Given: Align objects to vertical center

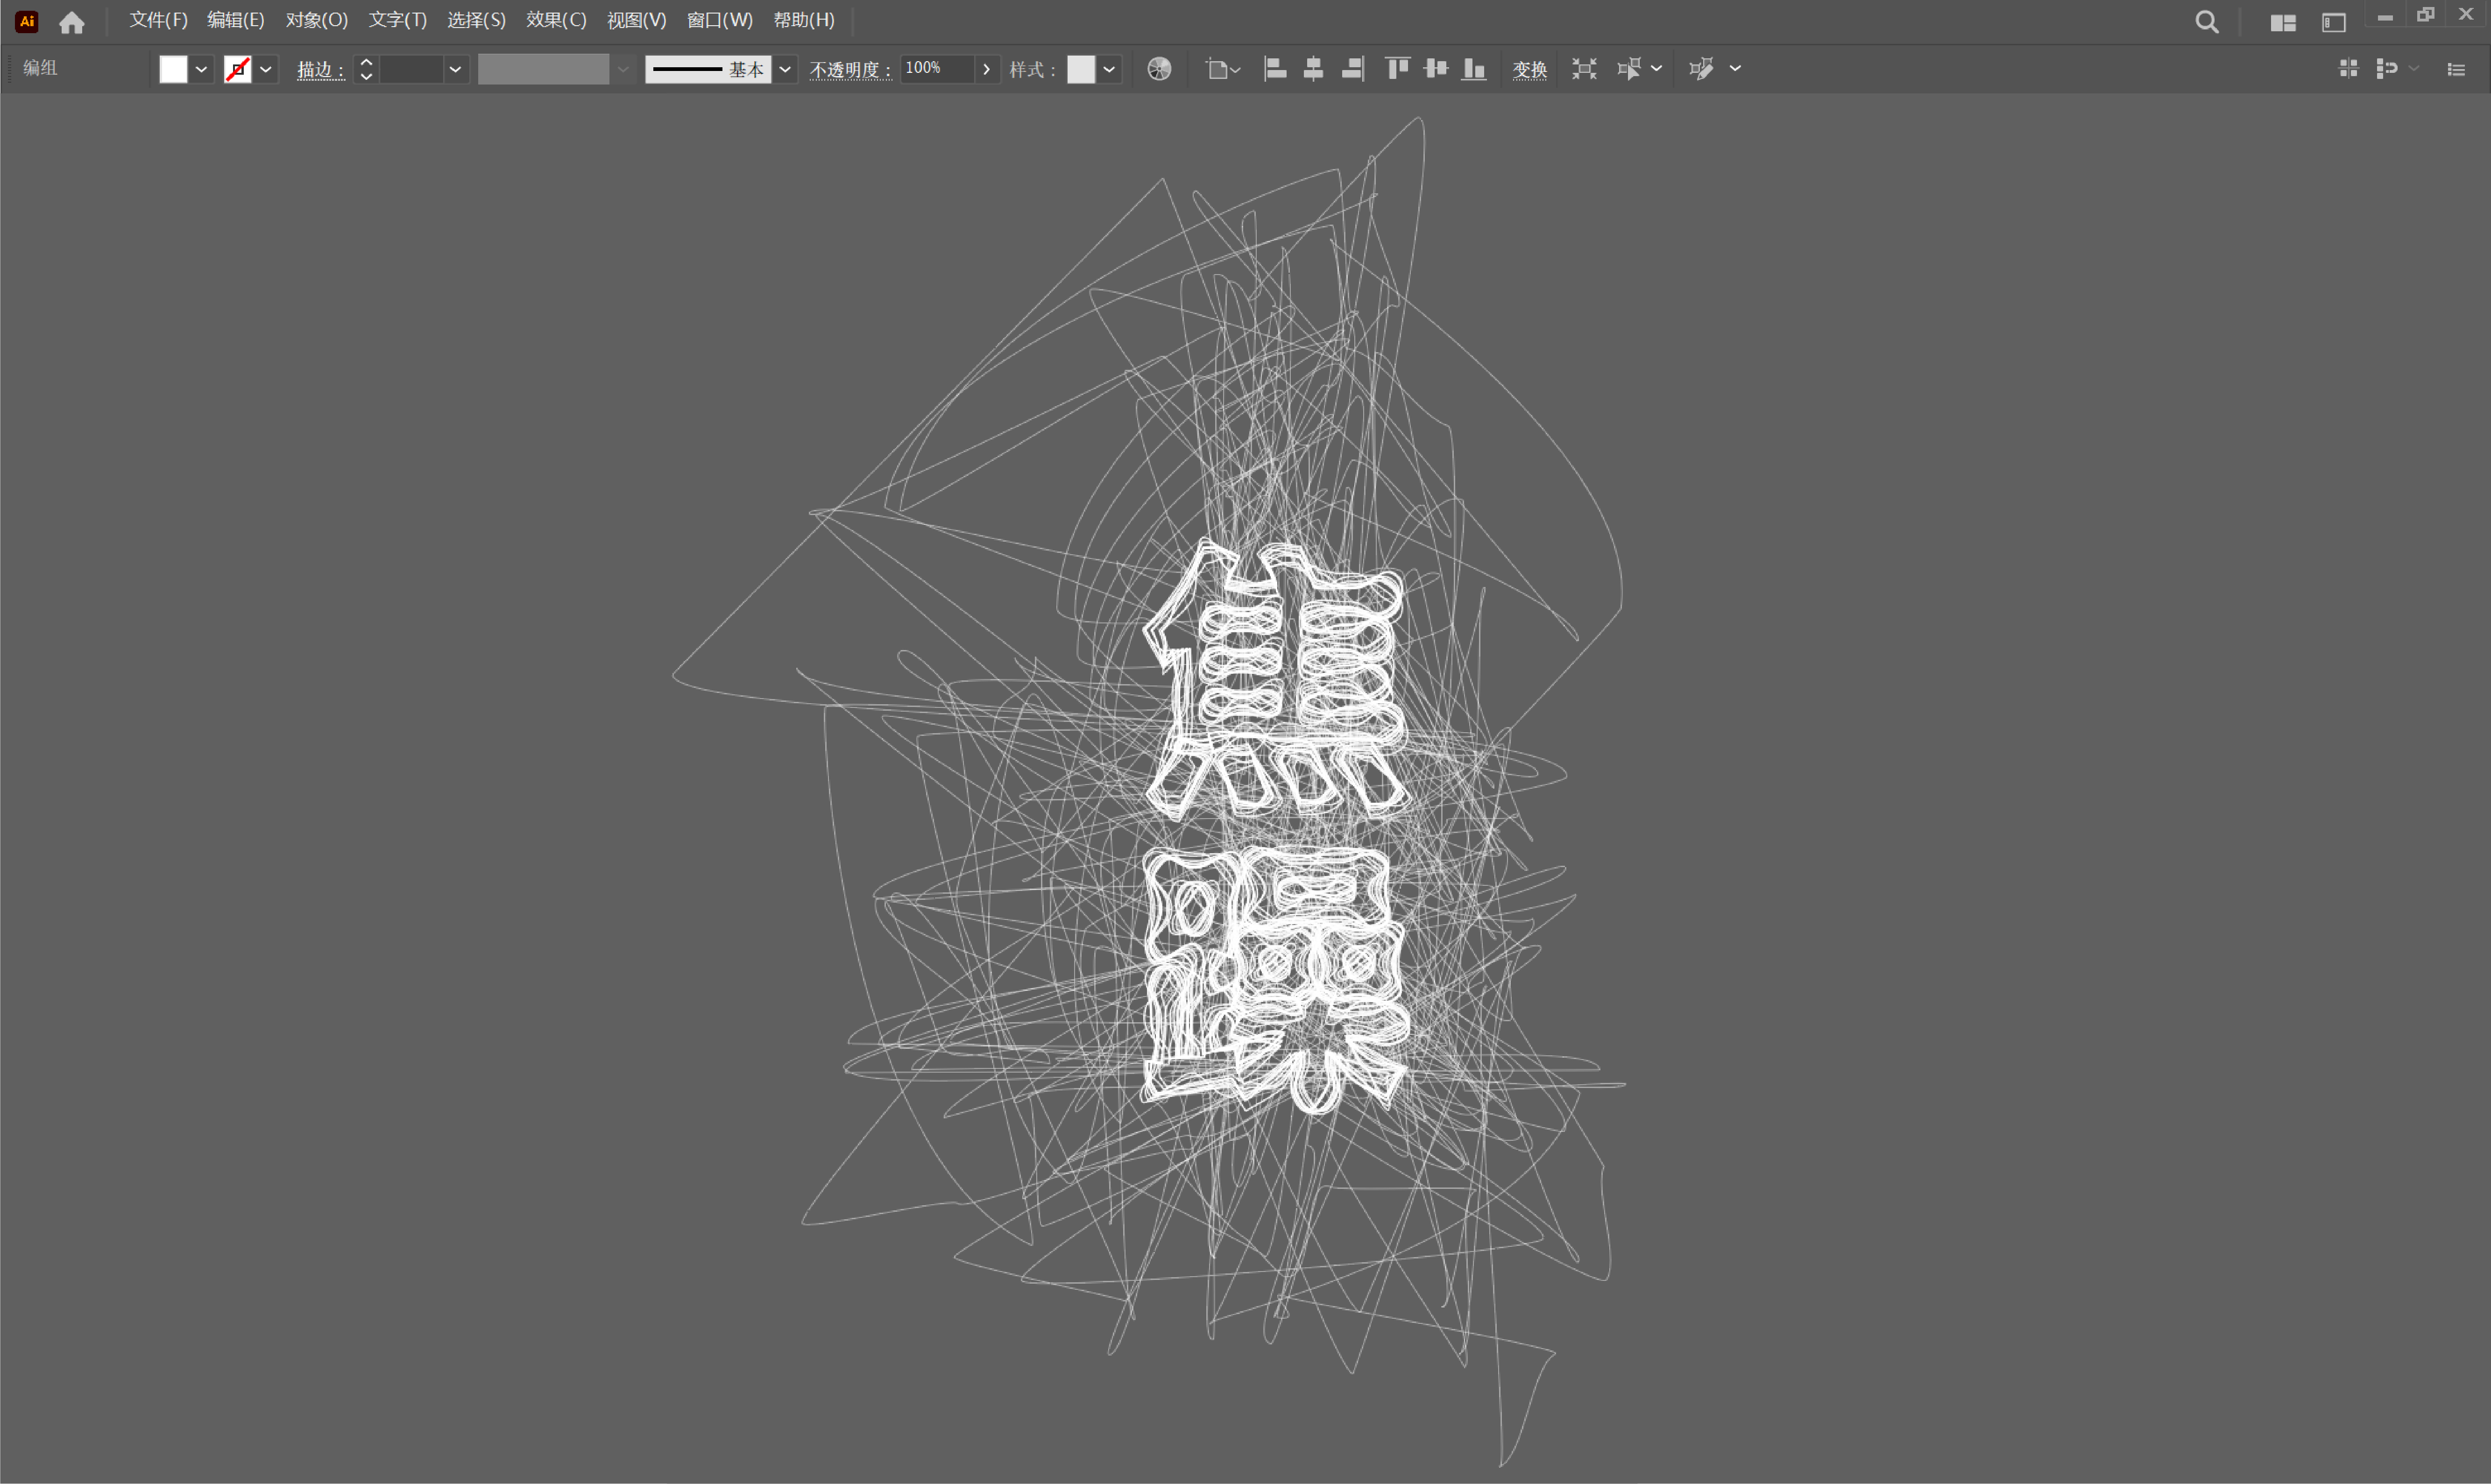Looking at the screenshot, I should (x=1436, y=68).
